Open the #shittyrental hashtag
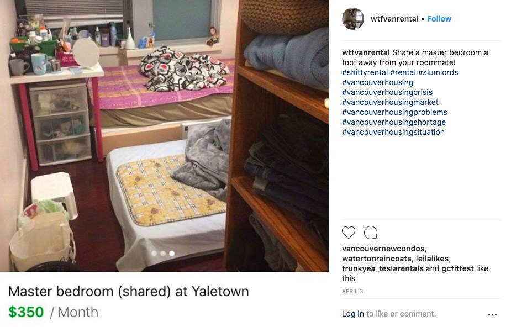The width and height of the screenshot is (511, 327). (365, 72)
